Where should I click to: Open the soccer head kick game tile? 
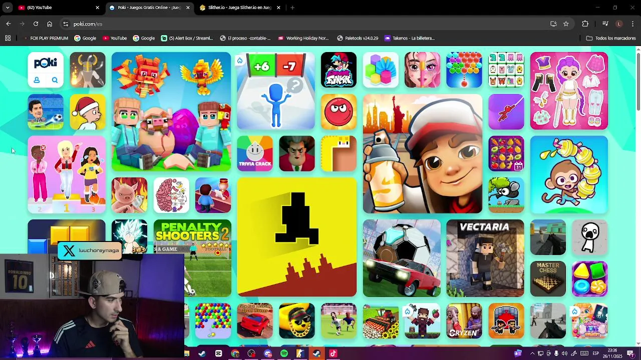pyautogui.click(x=46, y=111)
